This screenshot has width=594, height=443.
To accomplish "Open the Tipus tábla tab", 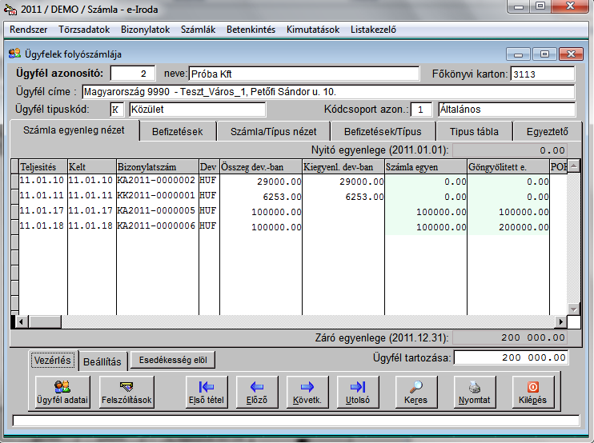I will click(474, 131).
